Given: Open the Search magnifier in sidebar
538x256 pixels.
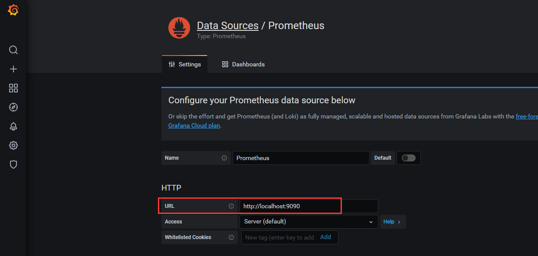Looking at the screenshot, I should pyautogui.click(x=13, y=50).
